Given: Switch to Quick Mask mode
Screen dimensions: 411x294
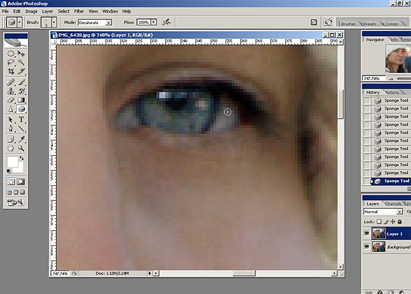Looking at the screenshot, I should tap(21, 182).
